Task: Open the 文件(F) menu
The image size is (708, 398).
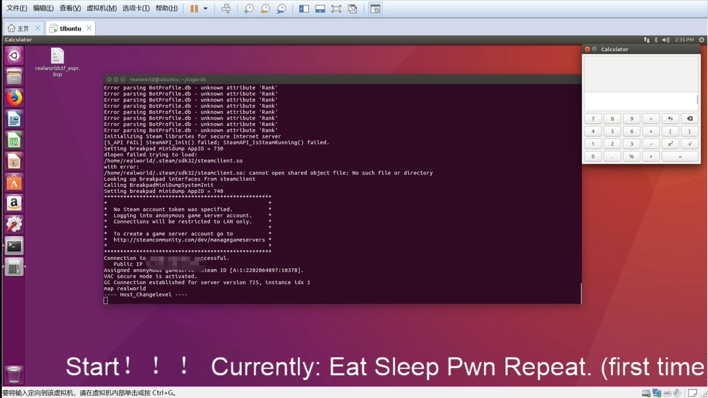Action: [x=17, y=8]
